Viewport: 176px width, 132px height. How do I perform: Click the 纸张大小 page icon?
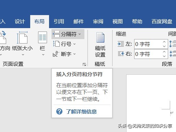(22, 37)
